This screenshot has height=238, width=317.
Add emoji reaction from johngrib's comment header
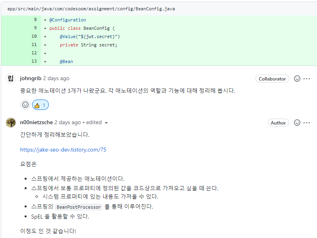(297, 79)
